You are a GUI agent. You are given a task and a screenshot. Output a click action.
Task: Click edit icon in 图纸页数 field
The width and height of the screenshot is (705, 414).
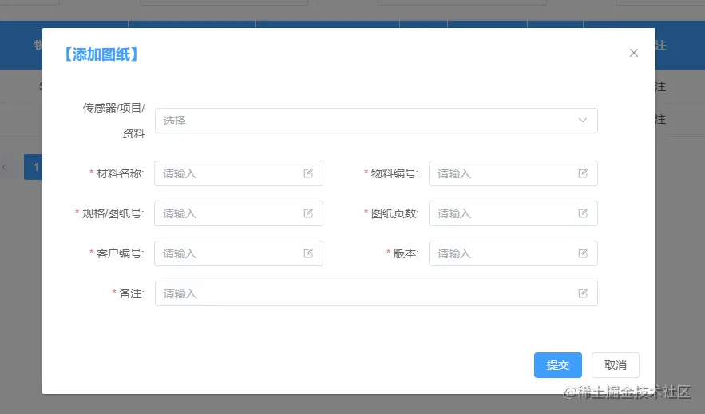583,213
